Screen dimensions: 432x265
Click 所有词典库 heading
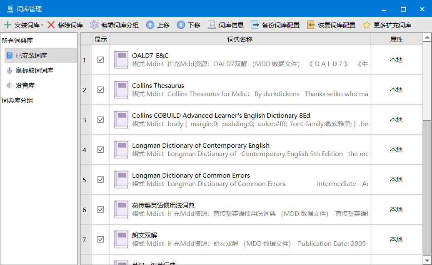pos(17,40)
